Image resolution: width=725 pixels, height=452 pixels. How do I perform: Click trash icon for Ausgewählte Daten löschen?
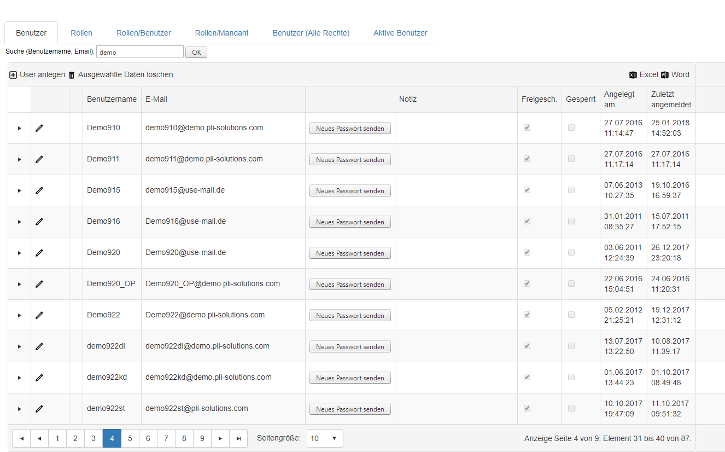point(72,75)
